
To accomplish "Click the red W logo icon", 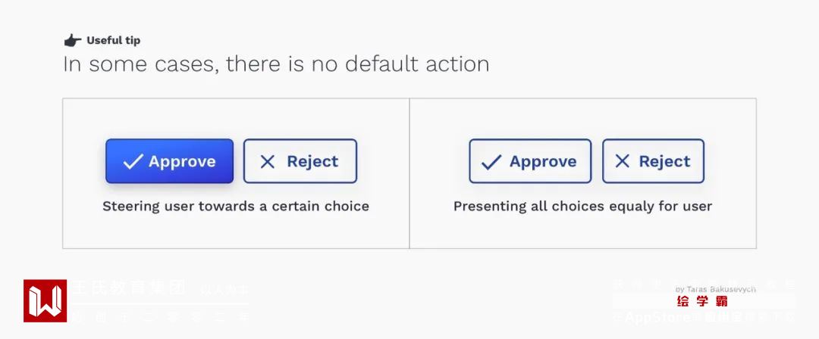I will coord(45,300).
